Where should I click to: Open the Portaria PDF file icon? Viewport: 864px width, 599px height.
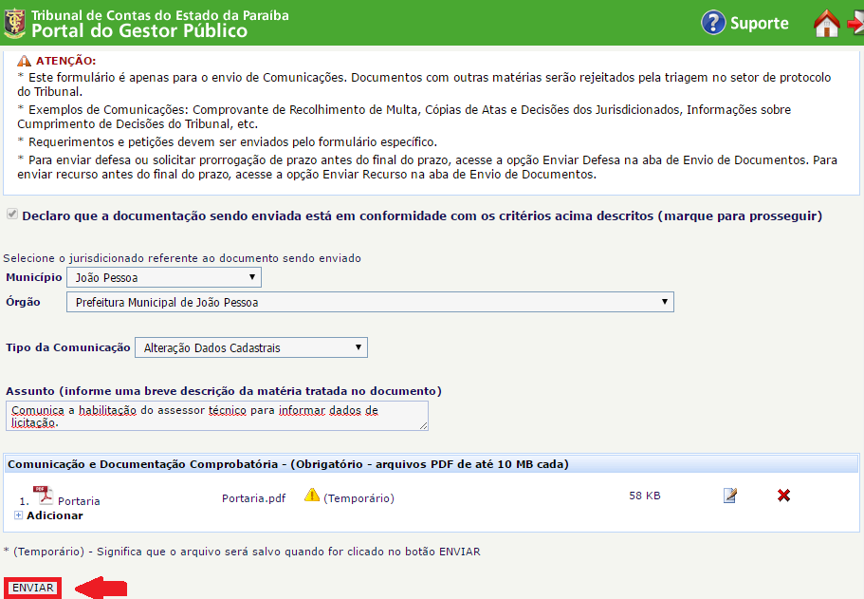(x=43, y=496)
